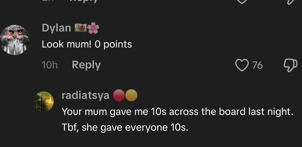Click the 76 likes count

(x=257, y=65)
